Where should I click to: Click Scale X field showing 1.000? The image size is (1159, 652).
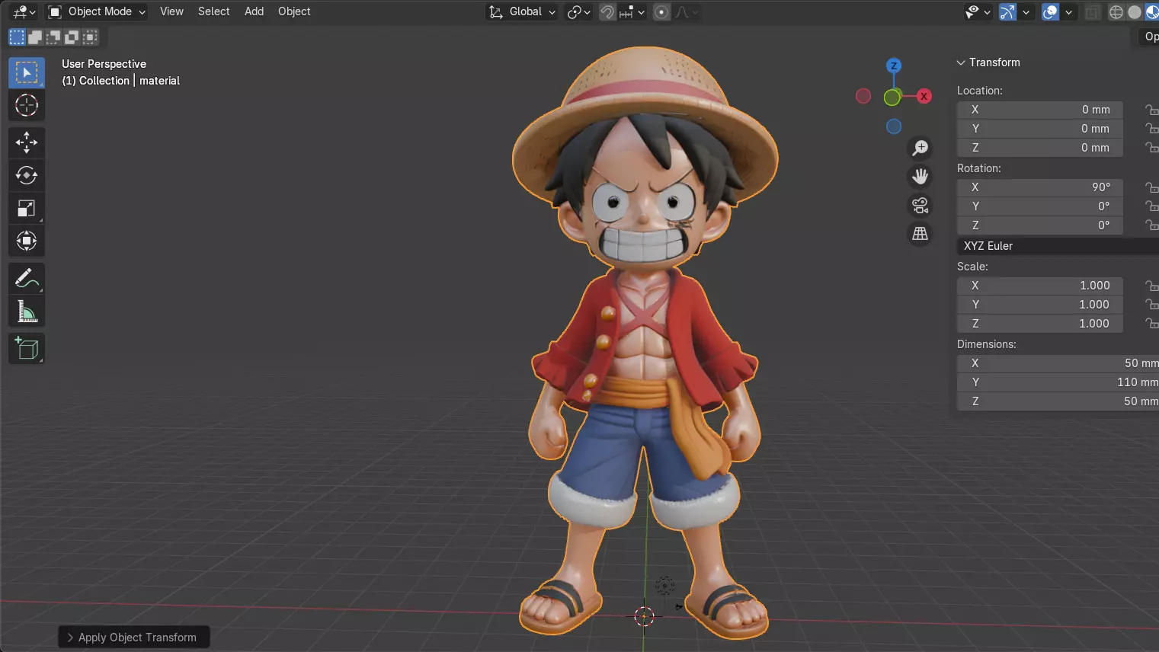pos(1040,286)
